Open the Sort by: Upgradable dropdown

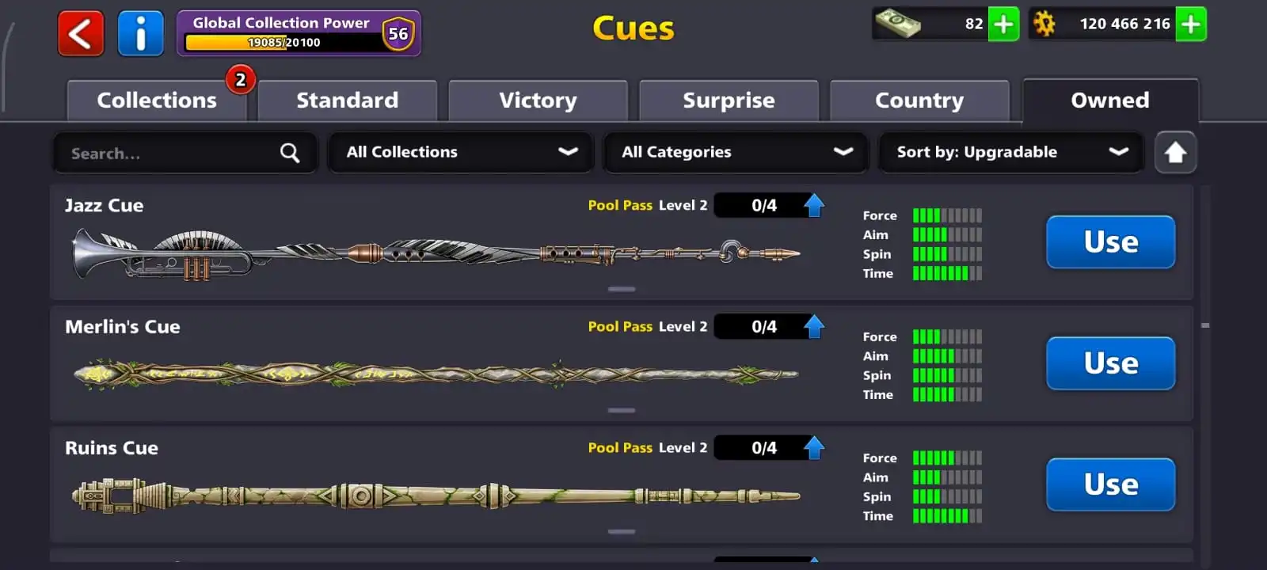[1011, 152]
